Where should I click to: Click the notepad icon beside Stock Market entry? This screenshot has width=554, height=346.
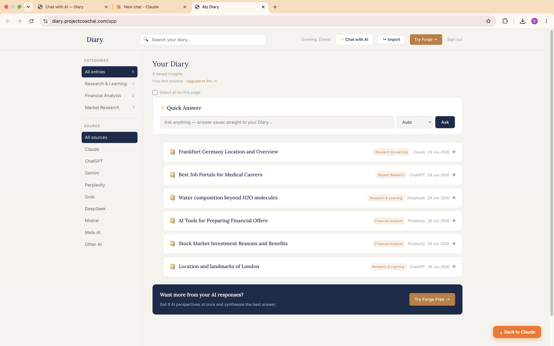click(172, 243)
